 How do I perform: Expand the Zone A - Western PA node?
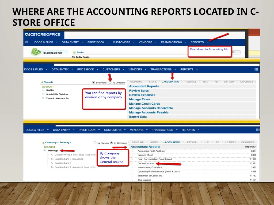pos(43,98)
